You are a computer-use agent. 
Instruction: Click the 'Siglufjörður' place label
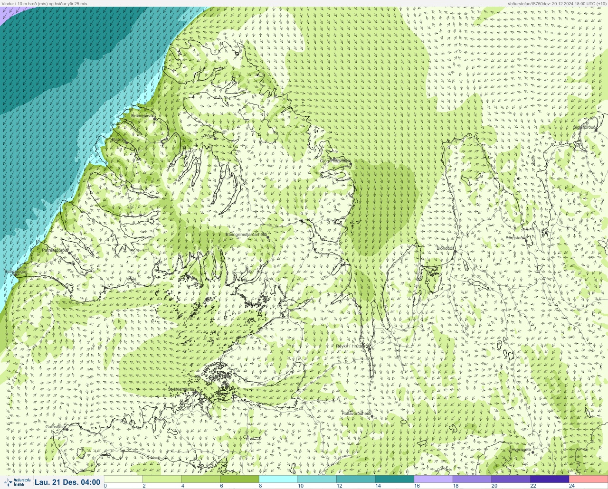click(x=585, y=127)
